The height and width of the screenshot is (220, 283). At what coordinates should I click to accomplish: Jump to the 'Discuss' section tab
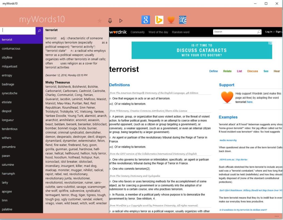(x=252, y=71)
